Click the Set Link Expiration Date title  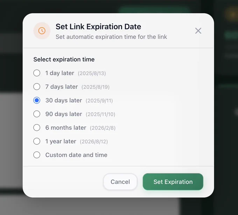pyautogui.click(x=98, y=27)
